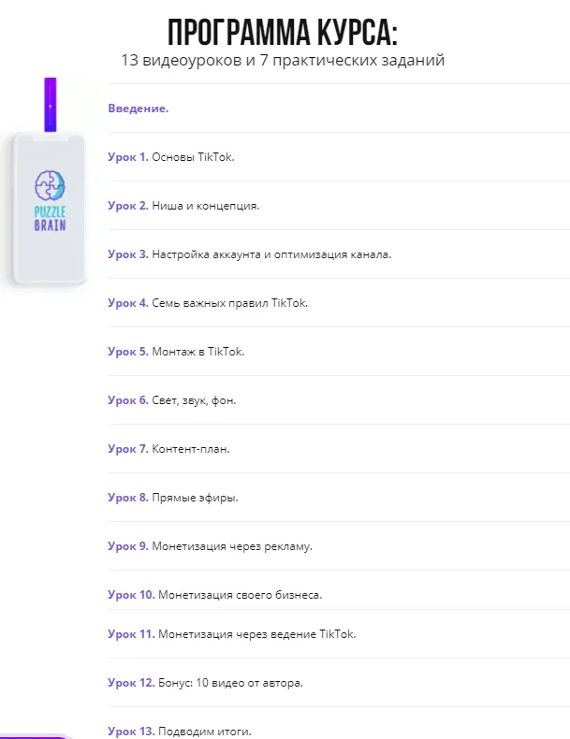Select 'Урок 2. Ниша и концепция.'

coord(183,206)
